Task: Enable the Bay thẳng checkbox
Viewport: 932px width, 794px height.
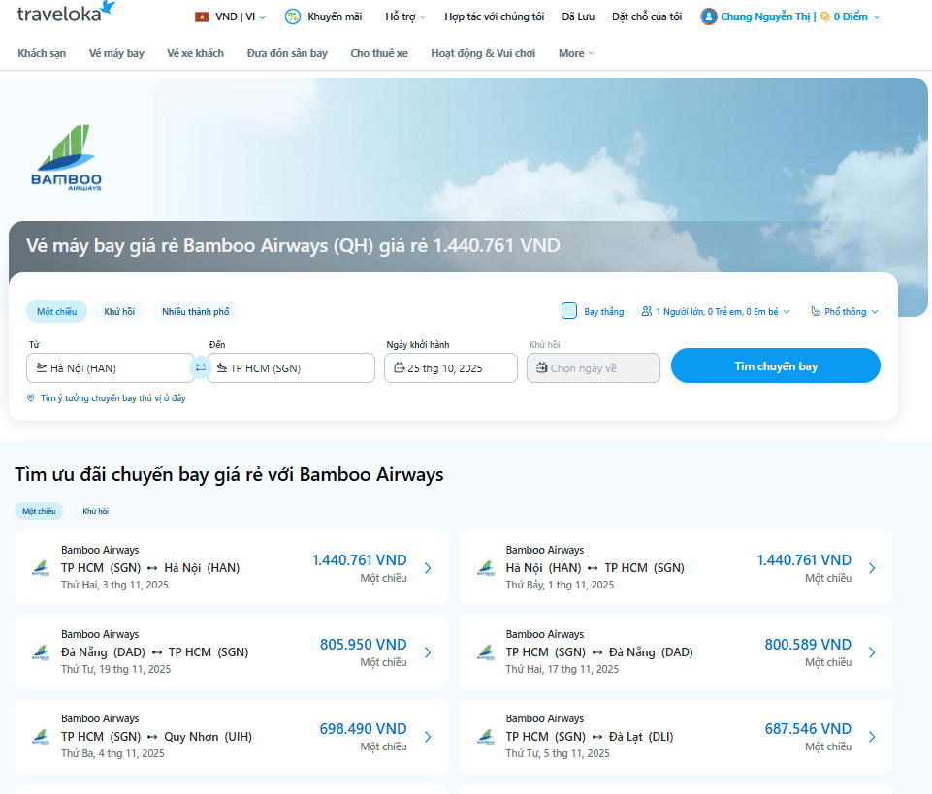Action: coord(569,311)
